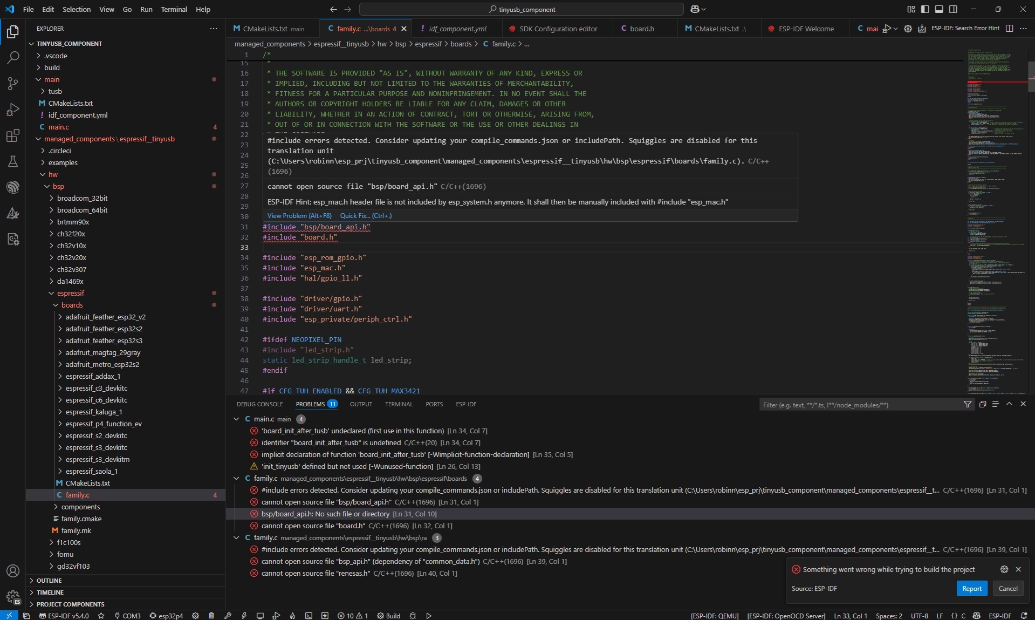The image size is (1035, 620).
Task: Open Customize Layout button
Action: coord(911,9)
